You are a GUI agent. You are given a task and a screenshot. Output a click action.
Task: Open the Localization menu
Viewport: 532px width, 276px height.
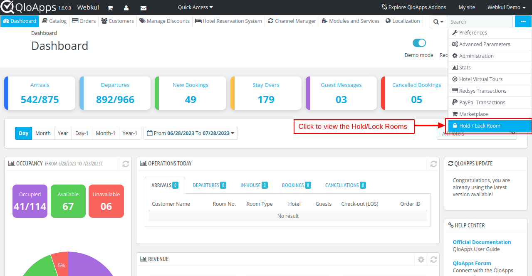pos(403,21)
